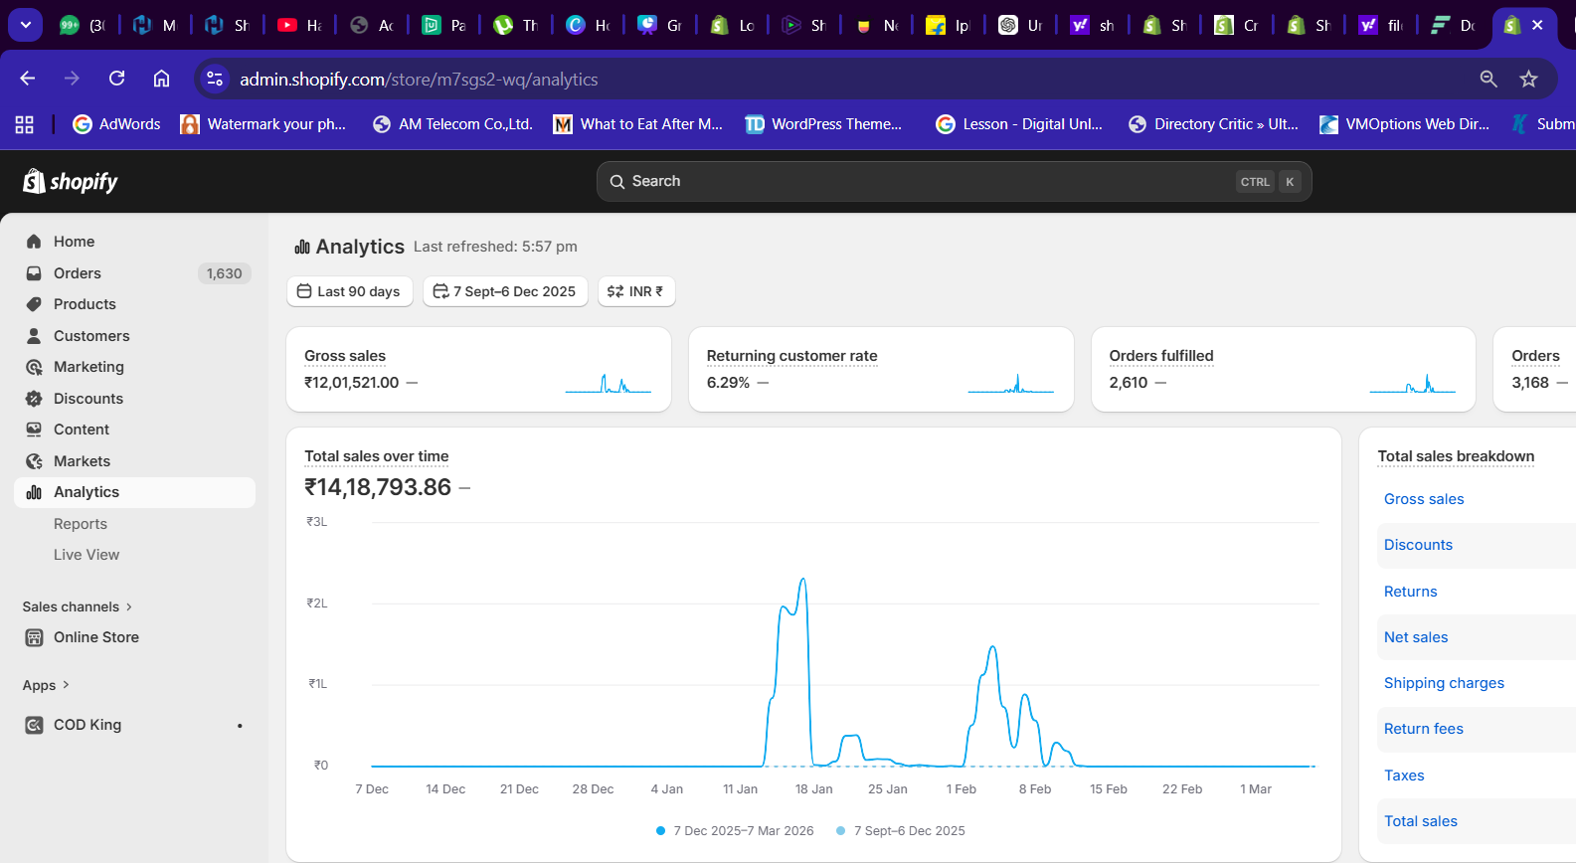Click the Shopify logo in header
Image resolution: width=1576 pixels, height=863 pixels.
pos(71,181)
